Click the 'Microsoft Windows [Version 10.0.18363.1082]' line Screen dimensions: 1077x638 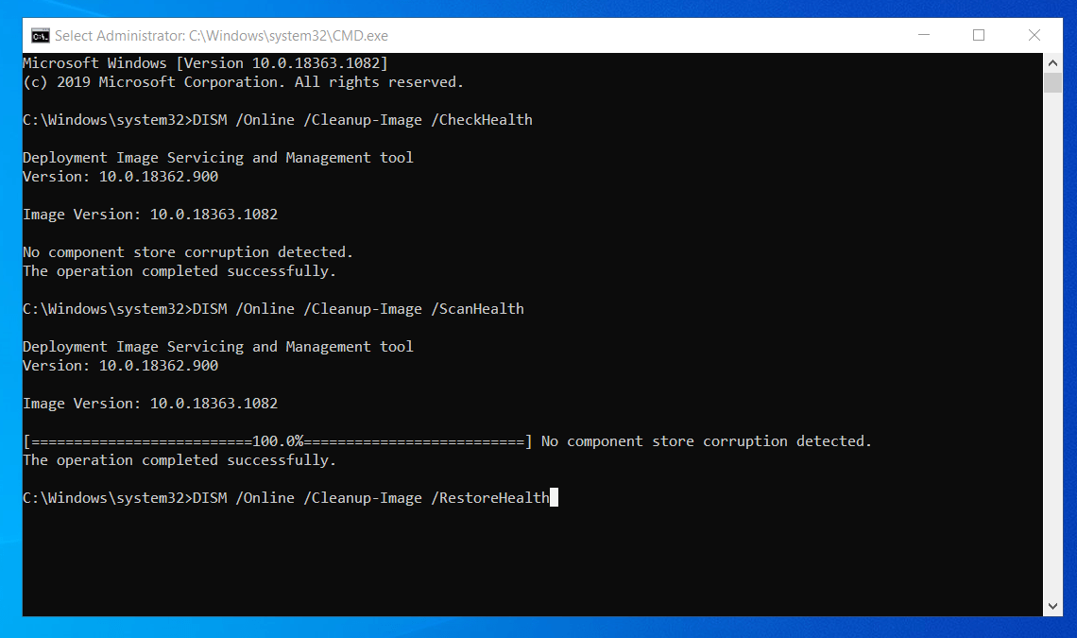(x=205, y=63)
